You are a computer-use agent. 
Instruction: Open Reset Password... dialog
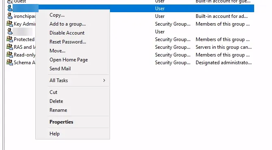(x=68, y=42)
